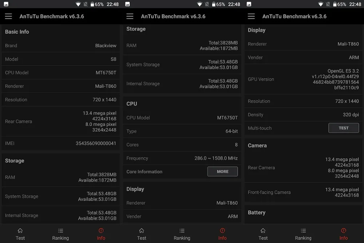
Task: Click TEST button for Multi-touch
Action: pos(344,128)
